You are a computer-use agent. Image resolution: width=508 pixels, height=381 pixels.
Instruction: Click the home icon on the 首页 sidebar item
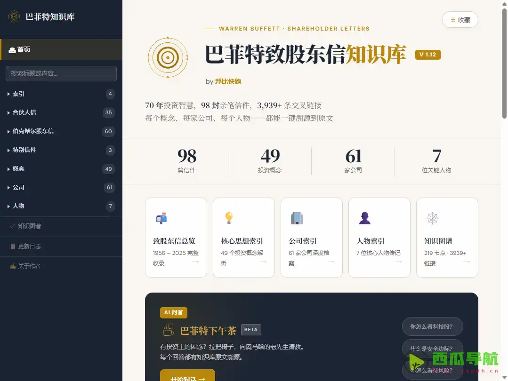coord(11,49)
